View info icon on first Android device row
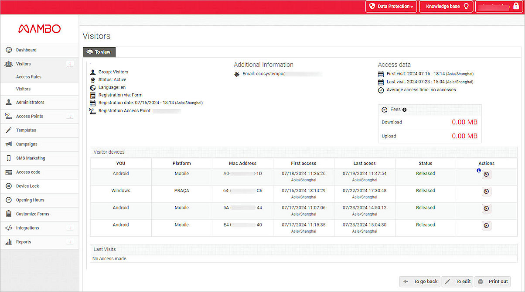525x292 pixels. coord(478,170)
